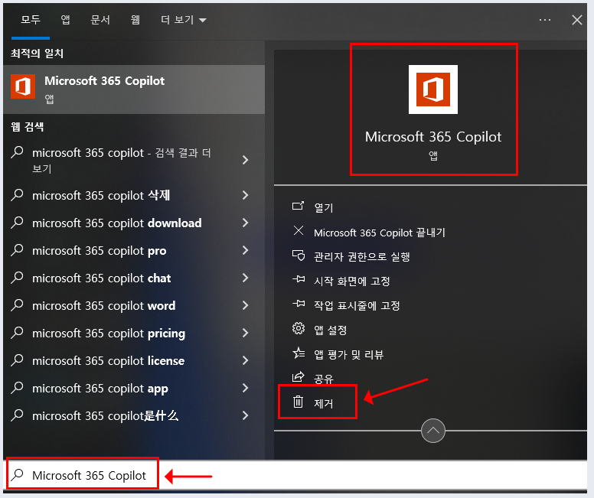Select 공유 option
The width and height of the screenshot is (594, 498).
coord(324,379)
